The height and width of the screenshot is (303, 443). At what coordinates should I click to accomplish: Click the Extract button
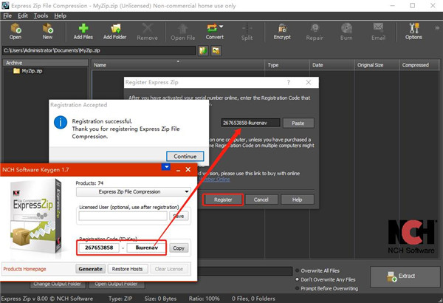pos(405,276)
